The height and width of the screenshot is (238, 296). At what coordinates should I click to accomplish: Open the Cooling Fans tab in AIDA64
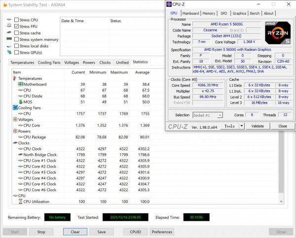click(x=49, y=63)
